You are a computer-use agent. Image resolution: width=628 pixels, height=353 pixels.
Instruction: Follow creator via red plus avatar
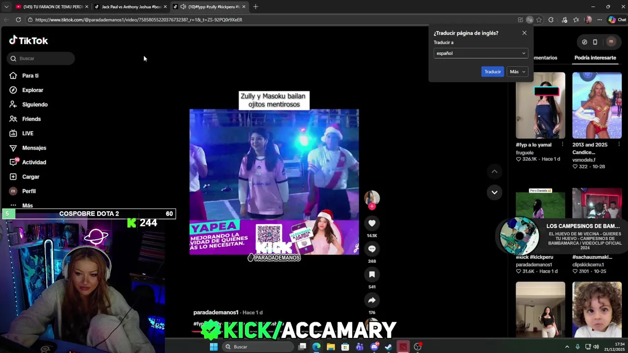tap(372, 206)
